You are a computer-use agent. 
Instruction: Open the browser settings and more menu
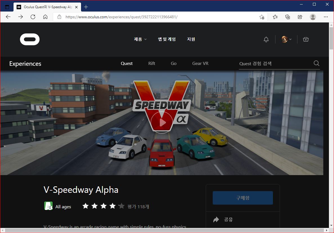pyautogui.click(x=326, y=17)
